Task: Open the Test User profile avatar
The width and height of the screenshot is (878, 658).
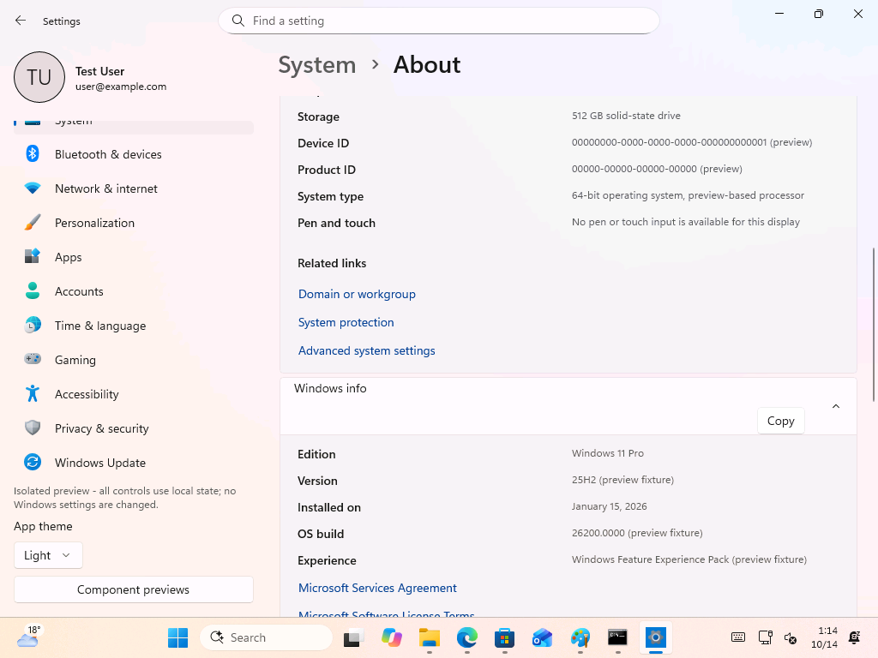Action: pos(39,77)
